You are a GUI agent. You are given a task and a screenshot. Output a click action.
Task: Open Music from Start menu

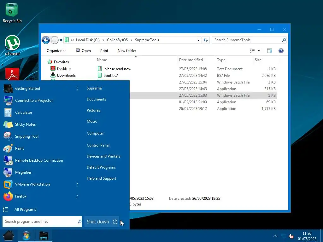(x=92, y=121)
